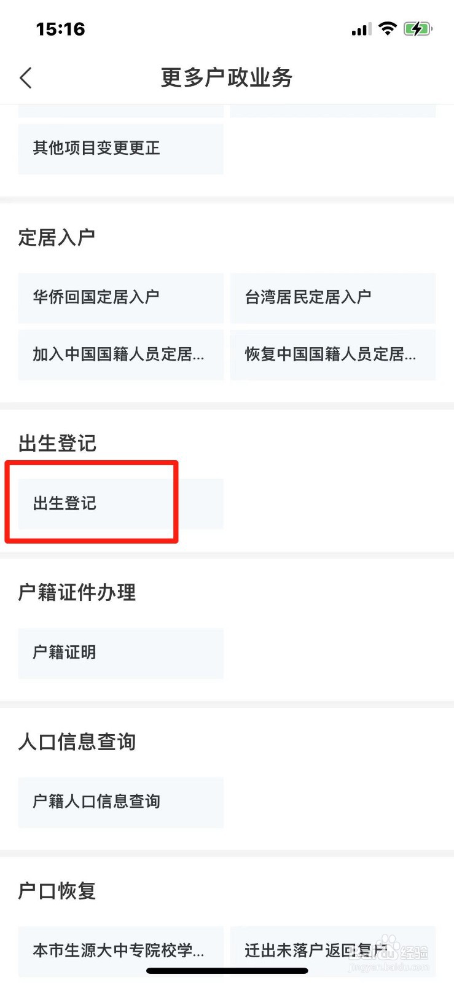Screen dimensions: 454x983
Task: Select 台湾居民定居入户 option
Action: coord(333,298)
